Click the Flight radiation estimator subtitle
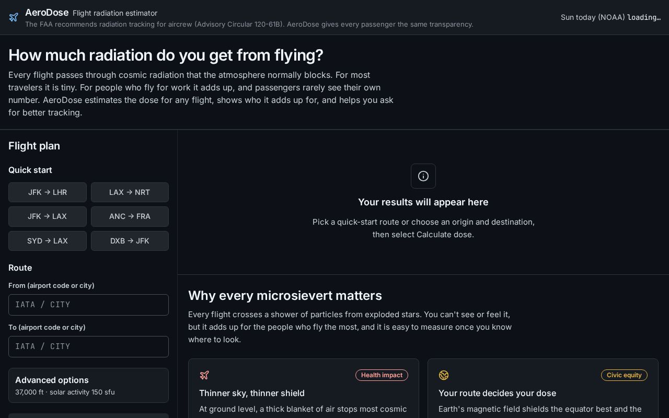Screen dimensions: 669x418 (115, 13)
